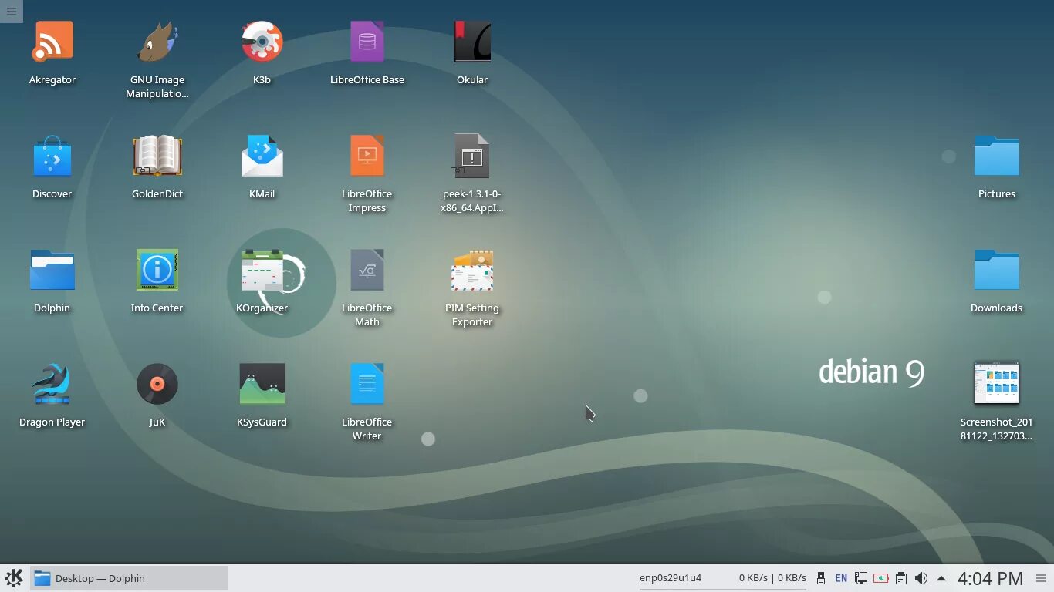Open the Discover software center icon
This screenshot has width=1054, height=592.
click(52, 156)
